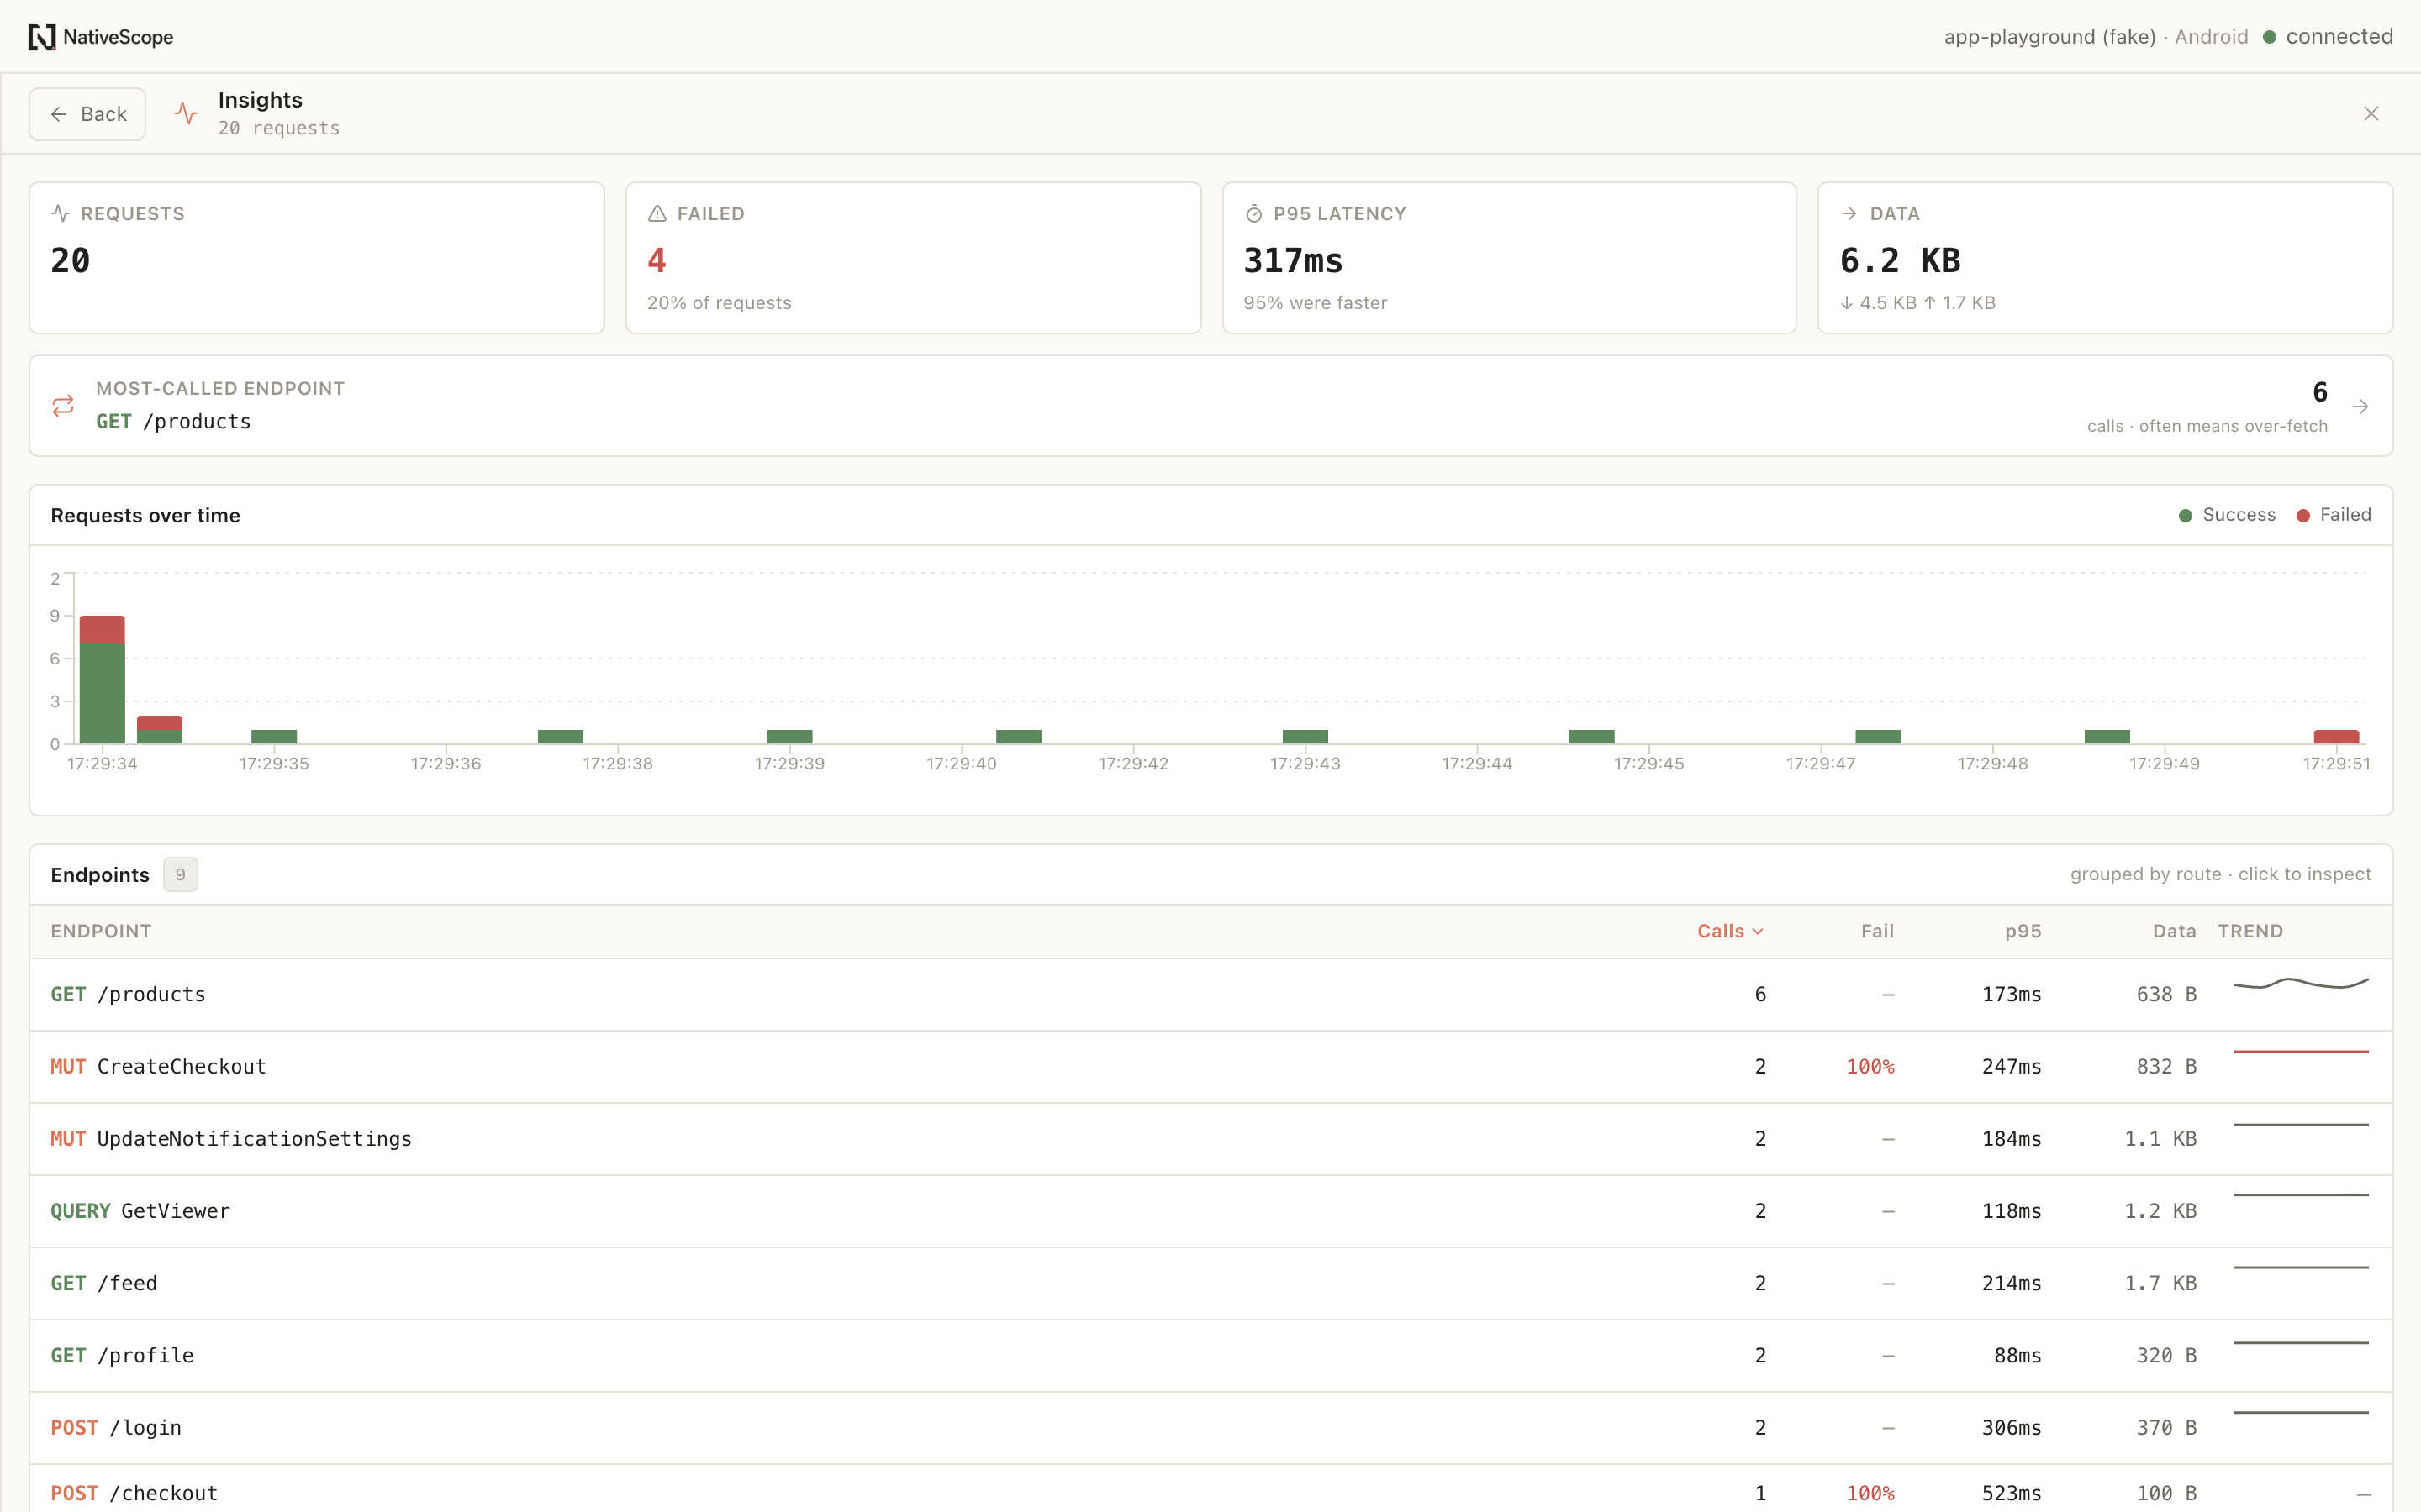
Task: Click the Success legend green dot
Action: (2185, 516)
